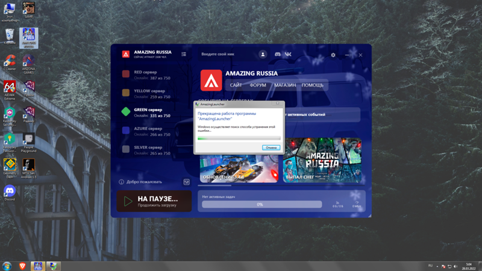Click the 0 S / 0 S files counter
482x271 pixels.
pos(338,204)
